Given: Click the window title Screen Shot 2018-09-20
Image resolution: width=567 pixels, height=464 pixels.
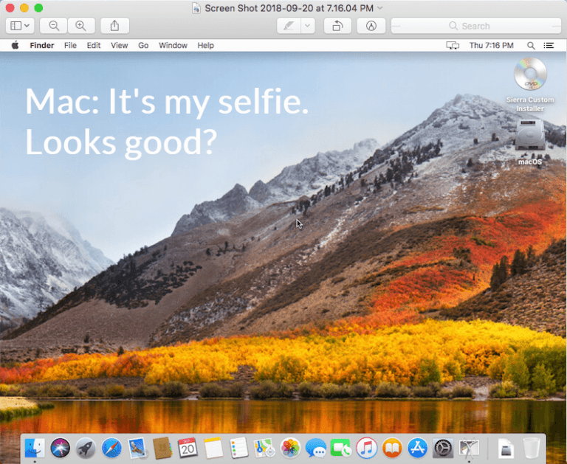Looking at the screenshot, I should (x=289, y=8).
